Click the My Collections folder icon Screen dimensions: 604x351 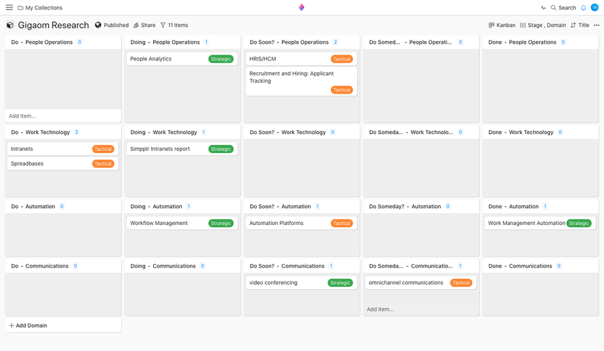pyautogui.click(x=20, y=7)
